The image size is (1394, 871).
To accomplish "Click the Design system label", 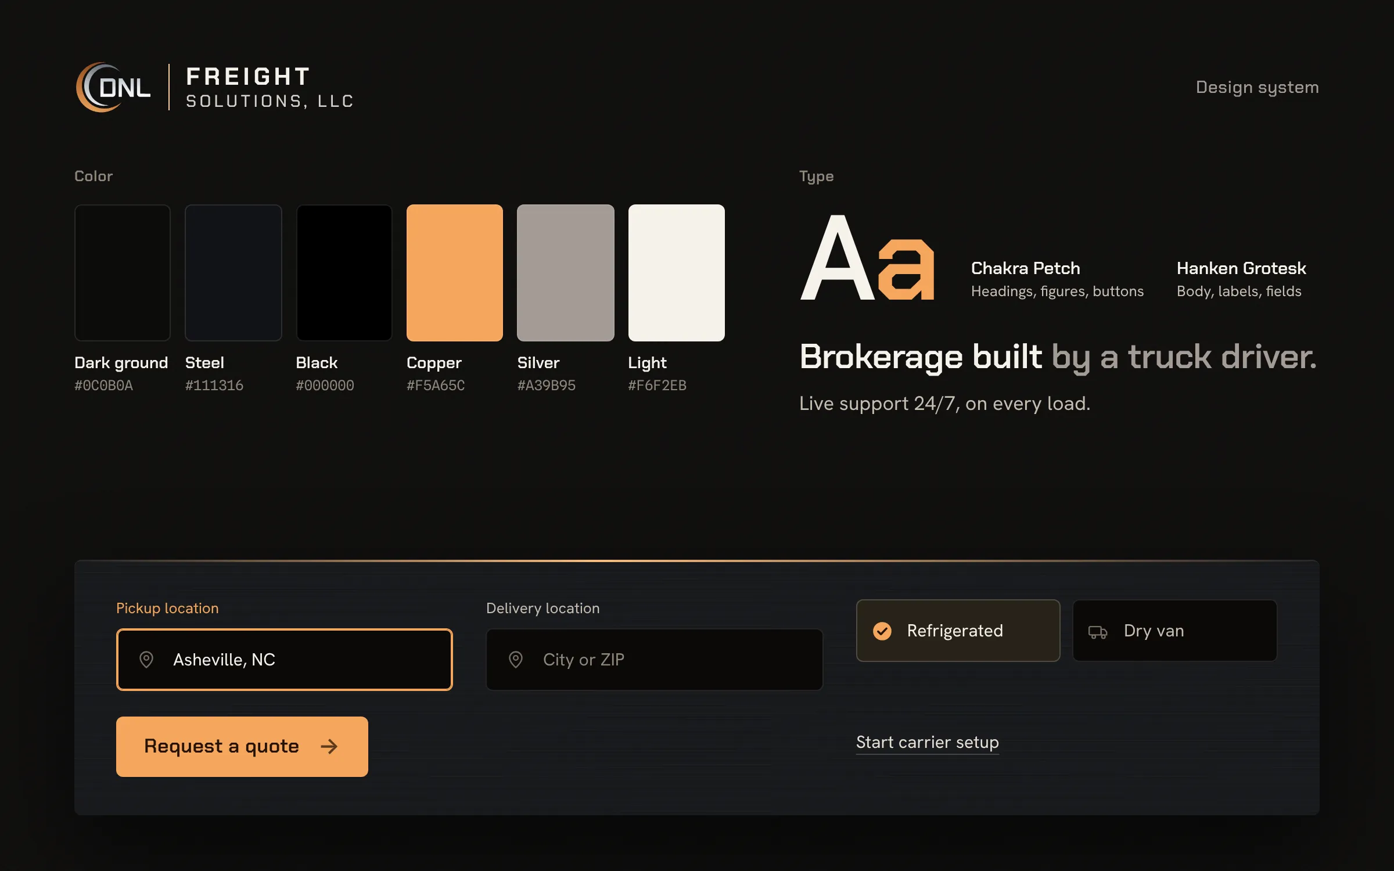I will (x=1258, y=88).
